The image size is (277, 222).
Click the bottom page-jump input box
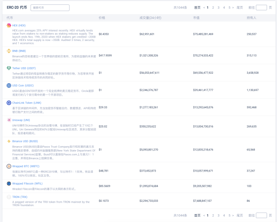pos(261,215)
